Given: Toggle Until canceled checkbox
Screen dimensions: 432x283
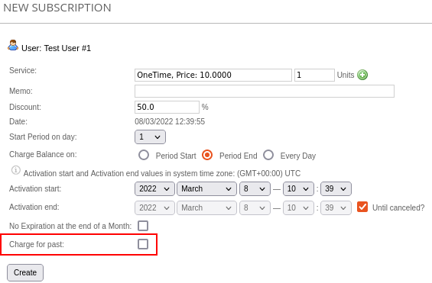Looking at the screenshot, I should point(362,207).
